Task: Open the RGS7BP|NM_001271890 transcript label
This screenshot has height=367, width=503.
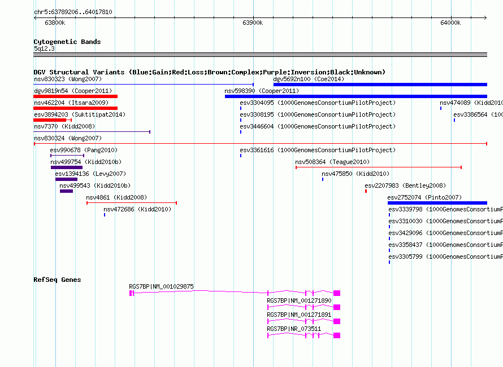Action: tap(299, 300)
